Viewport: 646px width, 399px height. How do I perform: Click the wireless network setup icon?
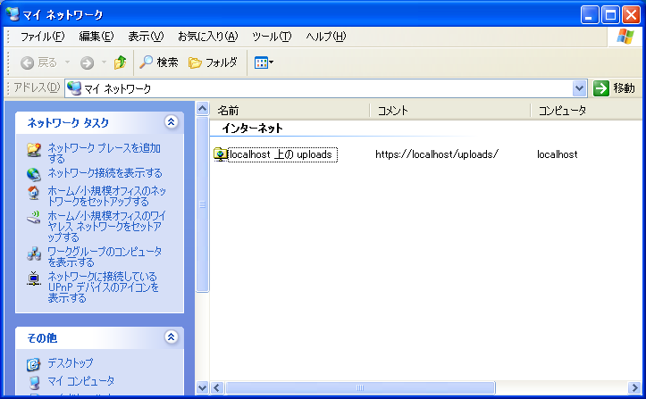[34, 217]
